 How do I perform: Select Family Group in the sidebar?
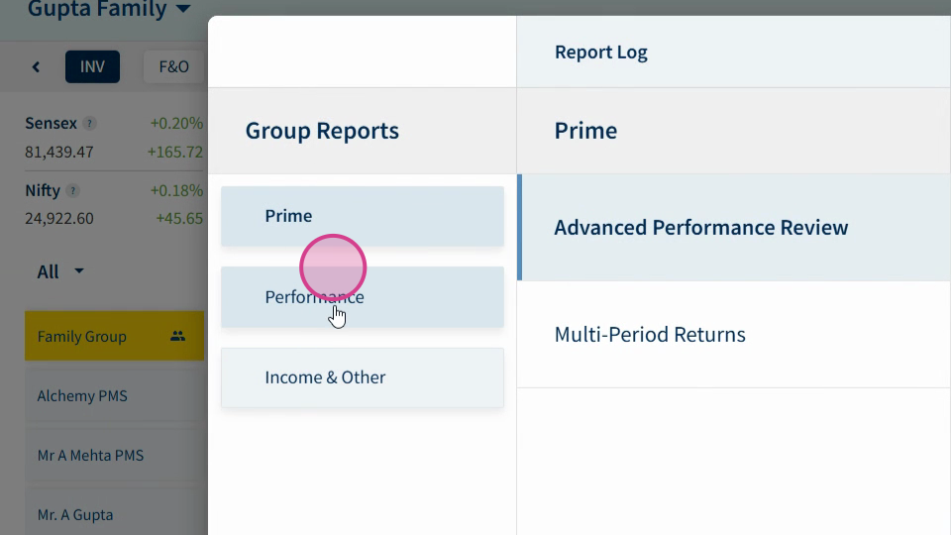114,336
